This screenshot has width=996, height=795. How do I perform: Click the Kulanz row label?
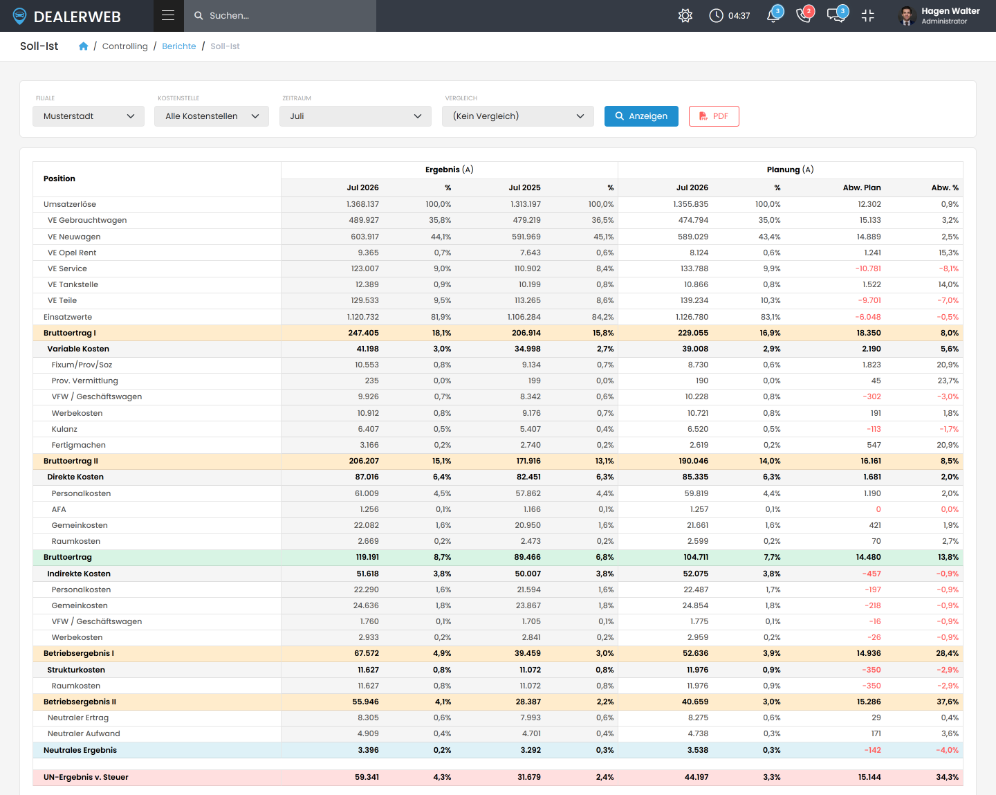click(x=64, y=429)
